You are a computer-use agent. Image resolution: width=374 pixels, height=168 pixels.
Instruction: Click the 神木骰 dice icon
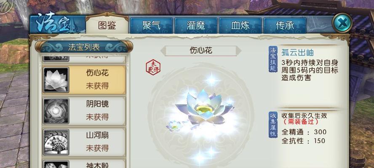[56, 165]
